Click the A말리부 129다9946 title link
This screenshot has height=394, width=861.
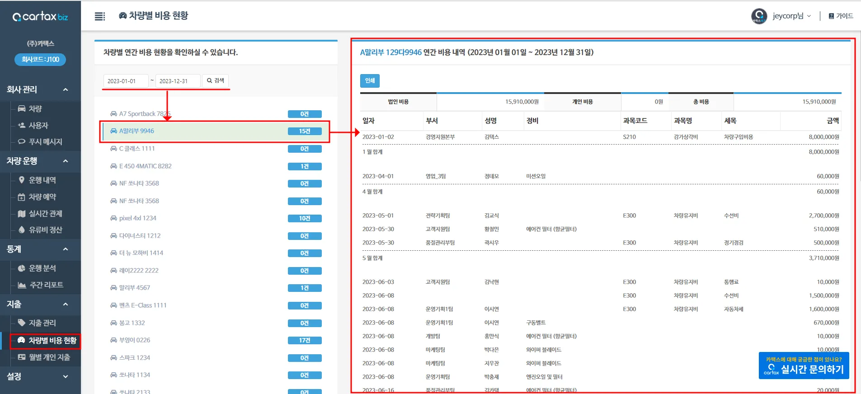[391, 52]
